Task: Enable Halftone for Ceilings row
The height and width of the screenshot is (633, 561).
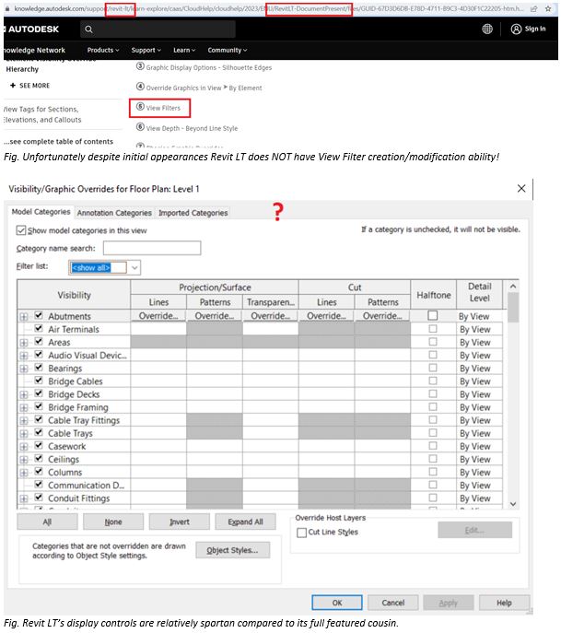Action: coord(433,459)
